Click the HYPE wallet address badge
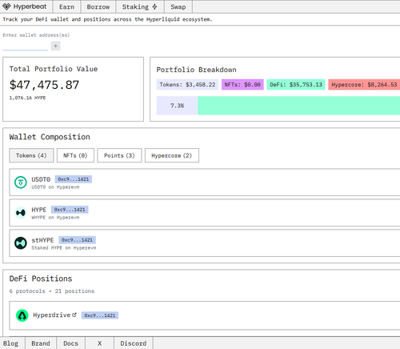The height and width of the screenshot is (349, 400). 70,210
